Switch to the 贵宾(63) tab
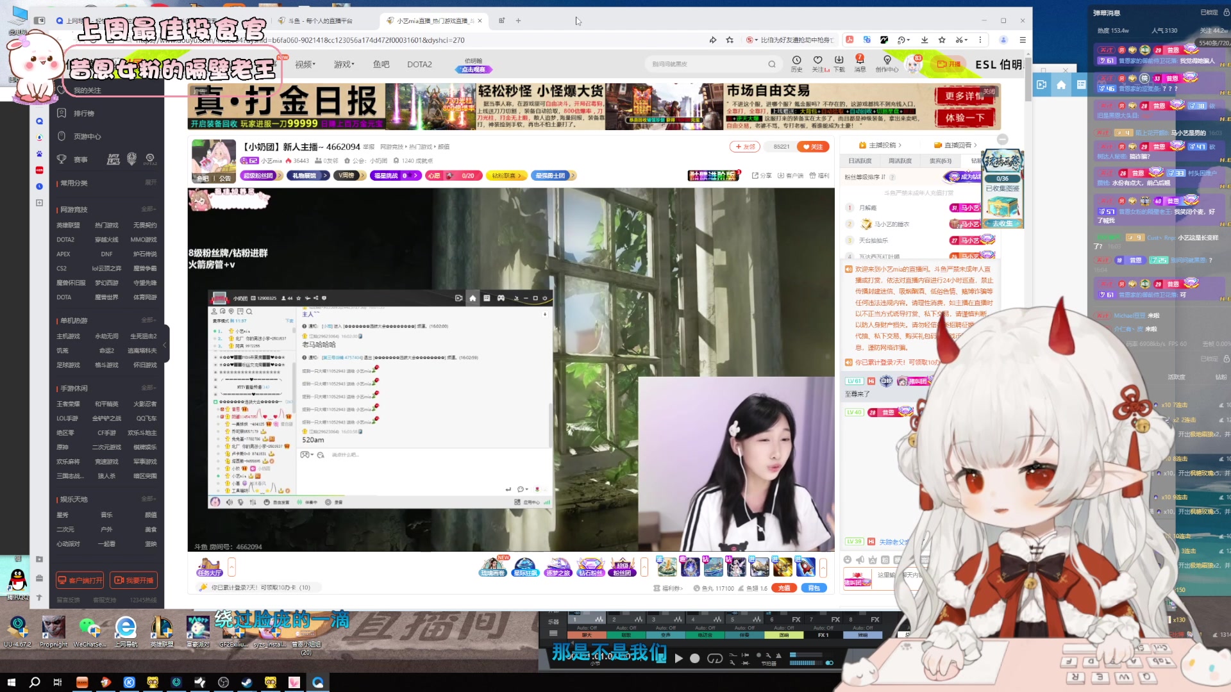1231x692 pixels. [940, 161]
